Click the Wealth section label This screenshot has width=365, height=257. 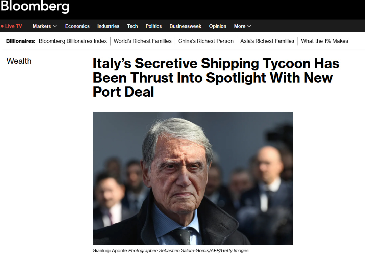point(19,61)
